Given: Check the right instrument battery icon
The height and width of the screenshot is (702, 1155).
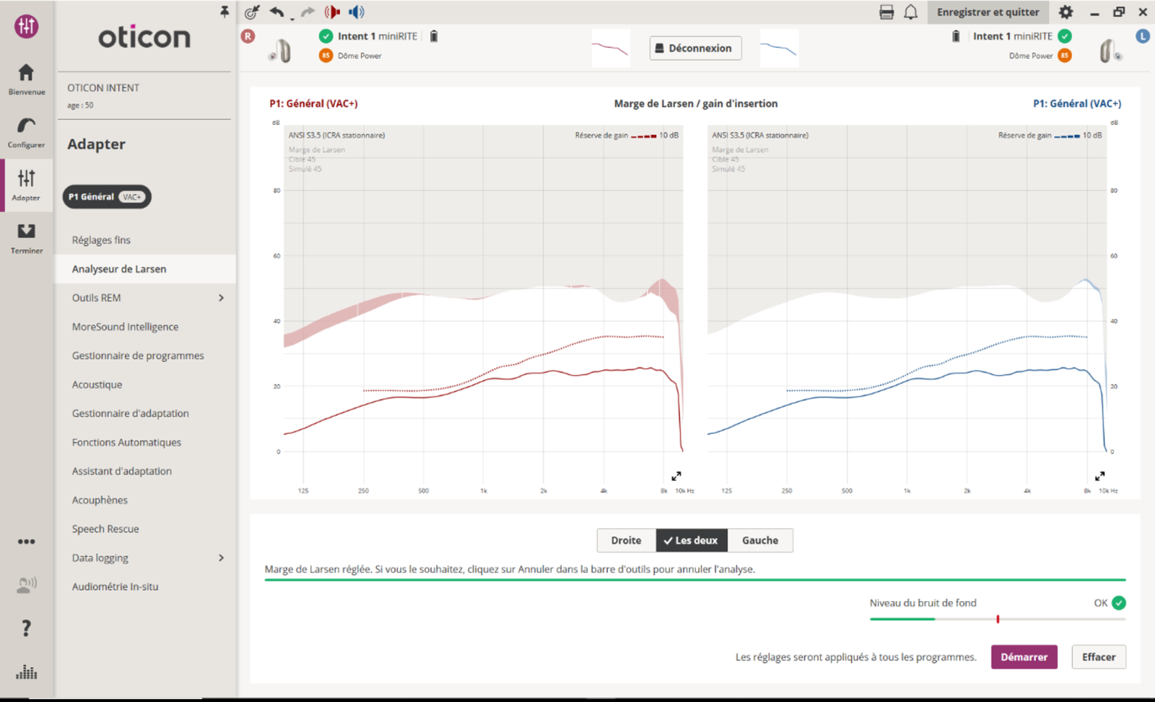Looking at the screenshot, I should tap(434, 36).
